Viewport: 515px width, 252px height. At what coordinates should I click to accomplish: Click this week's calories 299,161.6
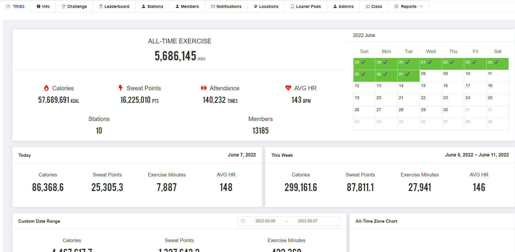[x=301, y=187]
